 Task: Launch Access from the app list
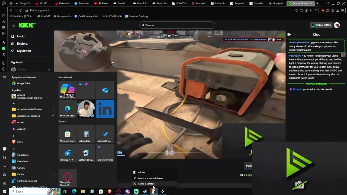(x=33, y=122)
